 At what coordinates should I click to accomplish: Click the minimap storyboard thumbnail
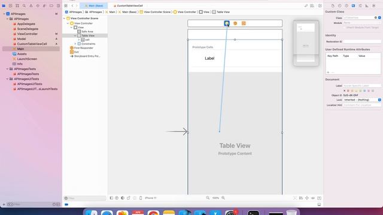click(x=306, y=43)
